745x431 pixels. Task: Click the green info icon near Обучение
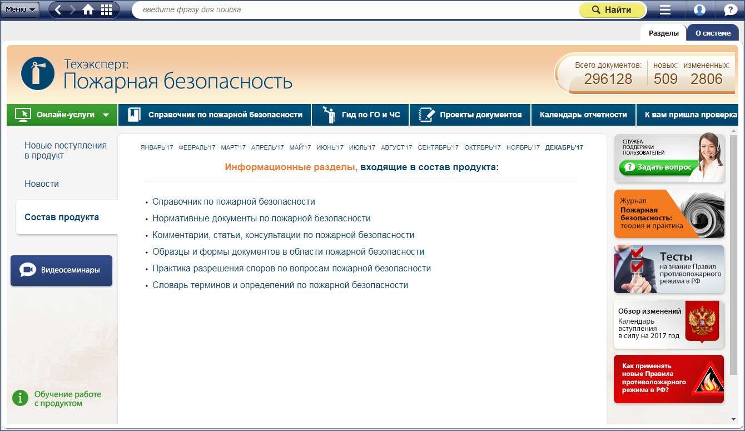click(20, 398)
